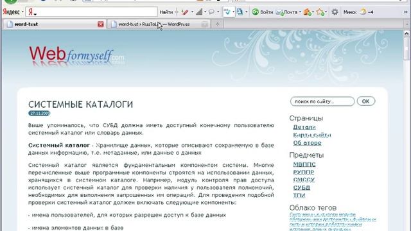411x231 pixels.
Task: Click the Предметы sidebar heading
Action: click(x=306, y=155)
